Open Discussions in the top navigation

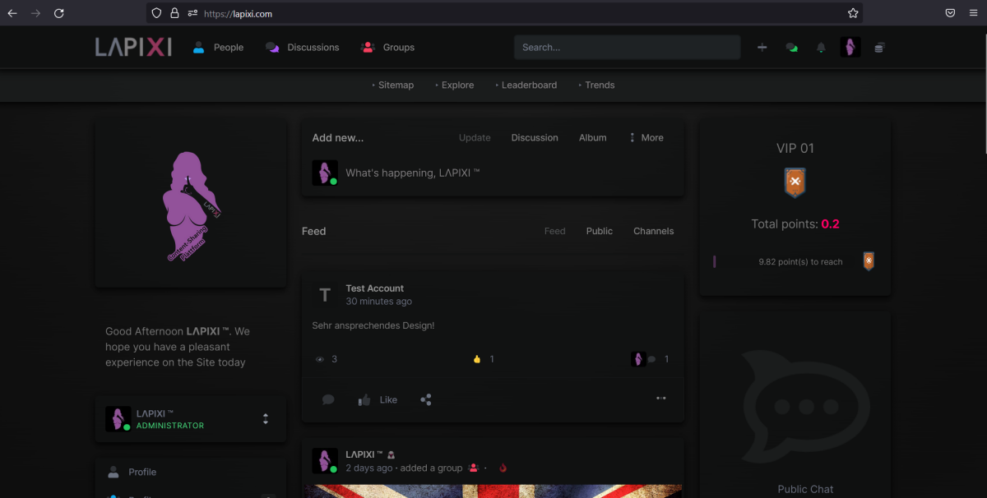[303, 48]
